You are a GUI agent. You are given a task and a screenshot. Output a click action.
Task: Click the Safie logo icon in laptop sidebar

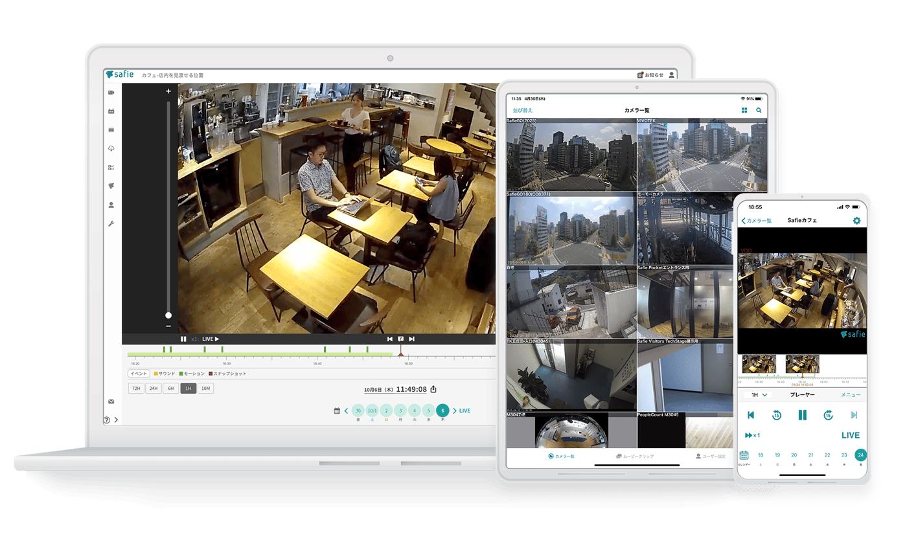coord(111,186)
